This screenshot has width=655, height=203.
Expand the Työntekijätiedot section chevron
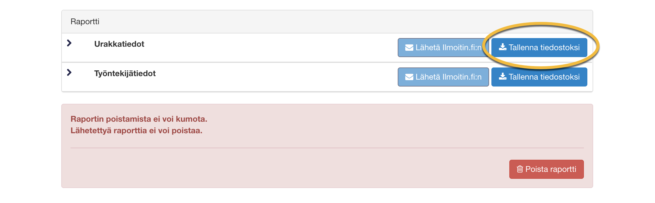pyautogui.click(x=69, y=72)
